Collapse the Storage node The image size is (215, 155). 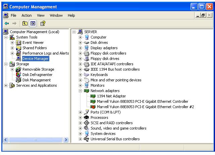tap(6, 64)
